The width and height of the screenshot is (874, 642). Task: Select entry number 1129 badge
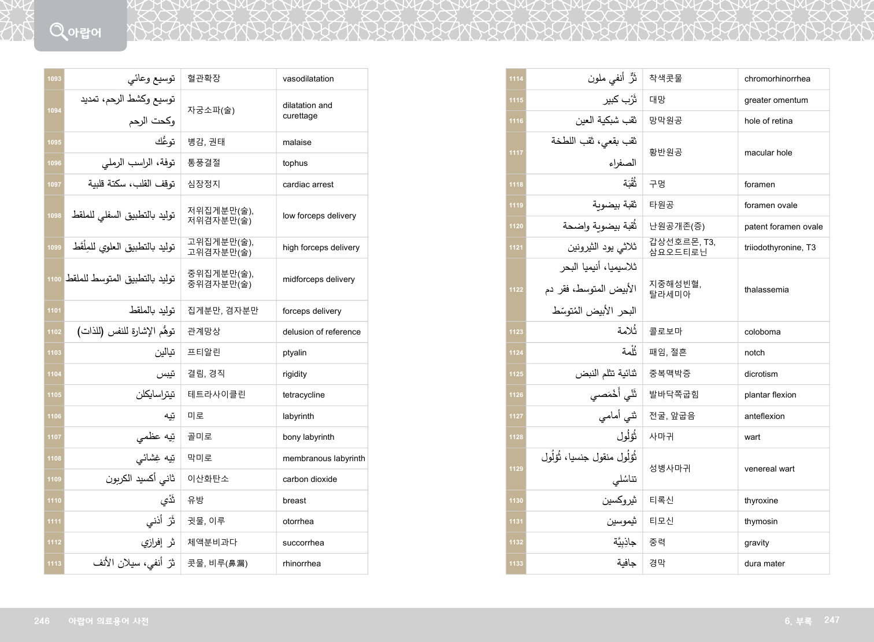click(516, 469)
